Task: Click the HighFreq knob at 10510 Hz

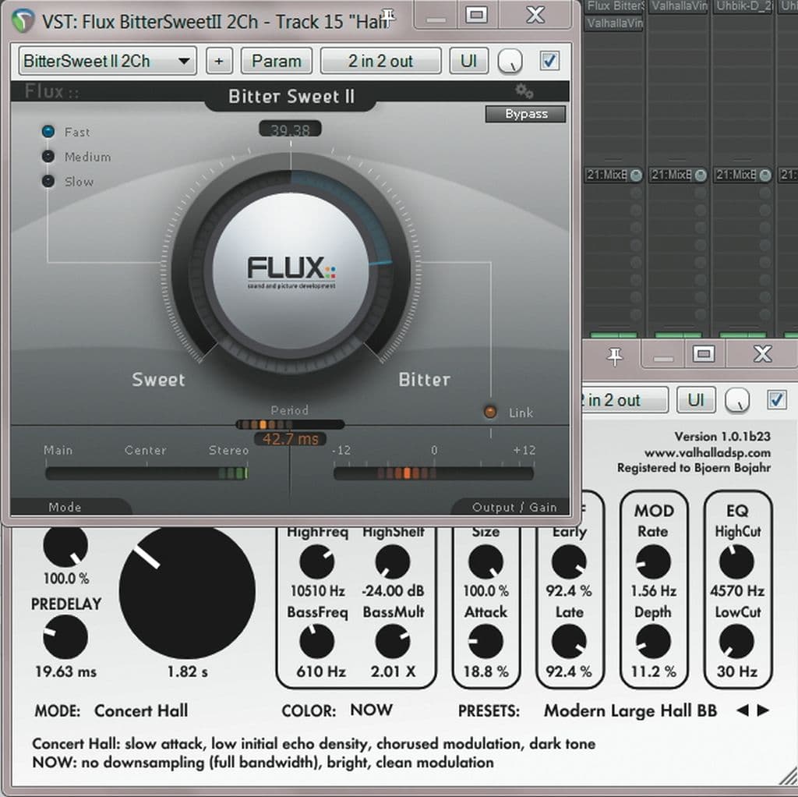Action: tap(316, 561)
